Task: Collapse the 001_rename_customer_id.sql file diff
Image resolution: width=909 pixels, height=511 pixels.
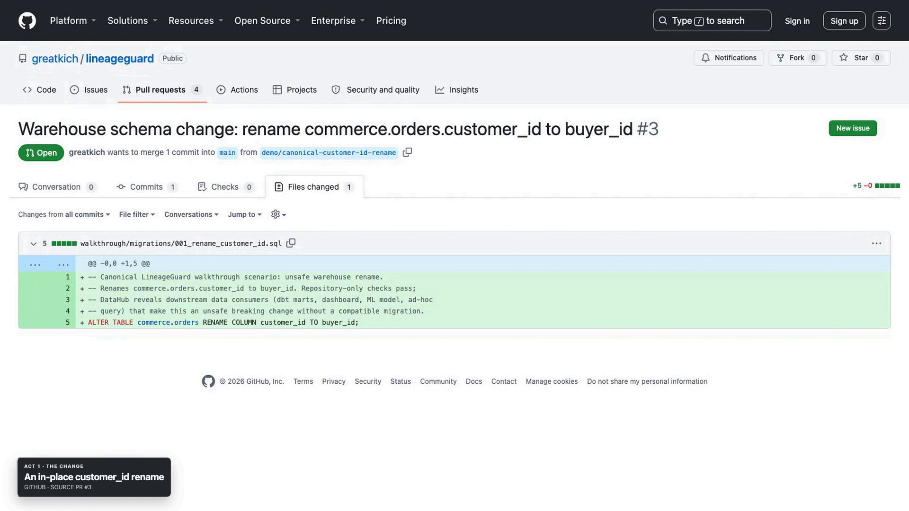Action: [x=33, y=244]
